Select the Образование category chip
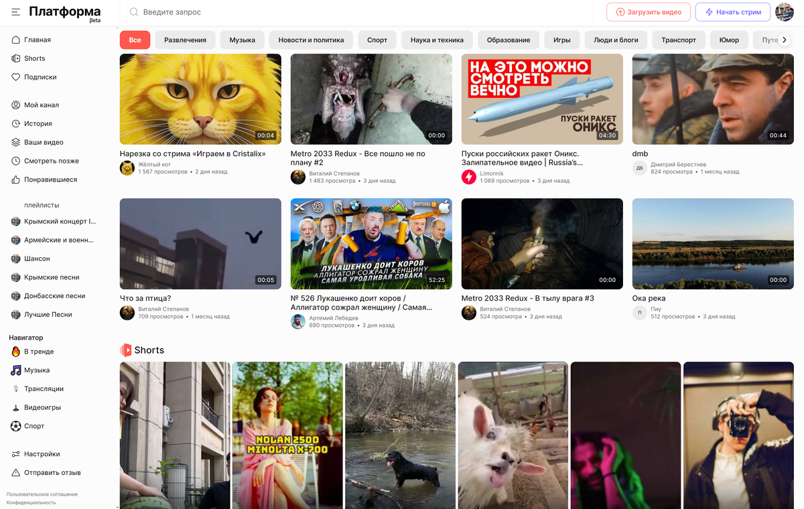The width and height of the screenshot is (804, 509). point(509,40)
